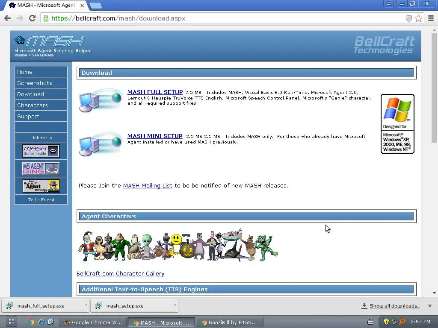Image resolution: width=438 pixels, height=328 pixels.
Task: Click the Version 7.5 FREEWARE text
Action: (x=34, y=55)
